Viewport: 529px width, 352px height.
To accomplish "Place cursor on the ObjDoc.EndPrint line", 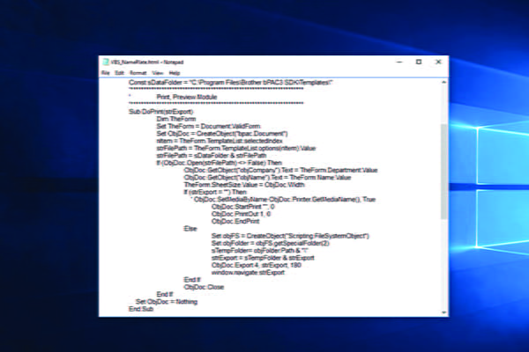I will click(234, 222).
